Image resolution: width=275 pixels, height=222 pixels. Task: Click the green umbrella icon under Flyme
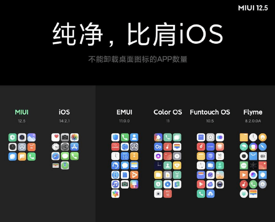(244, 147)
